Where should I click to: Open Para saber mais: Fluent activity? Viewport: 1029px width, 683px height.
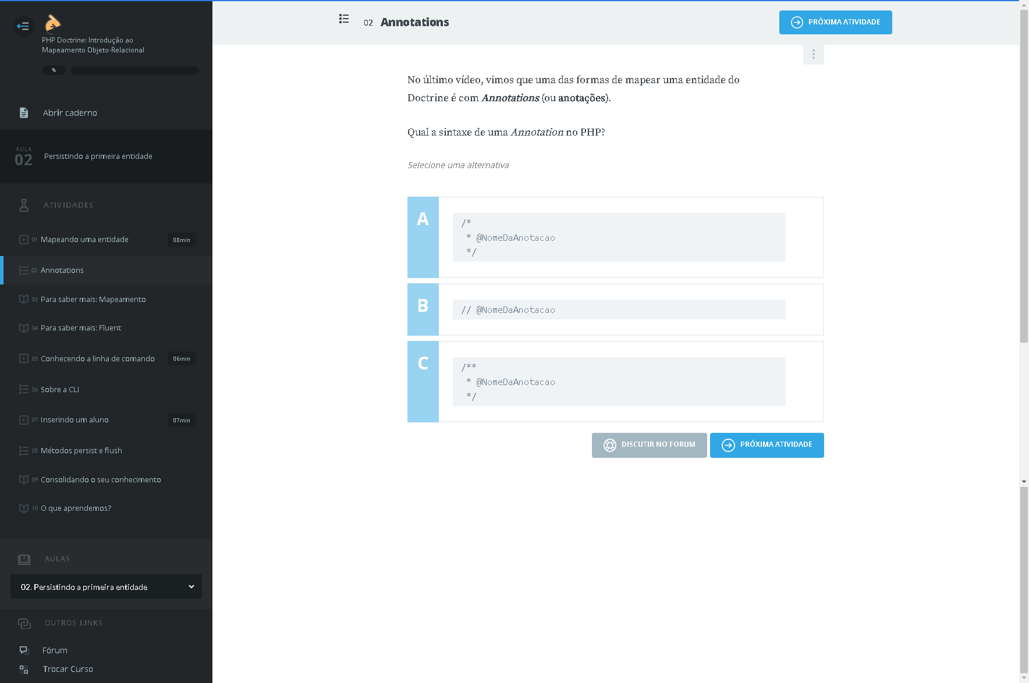coord(80,328)
